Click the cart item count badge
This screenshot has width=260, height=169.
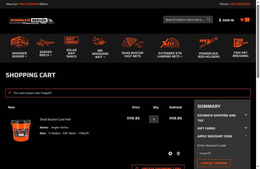point(247,20)
